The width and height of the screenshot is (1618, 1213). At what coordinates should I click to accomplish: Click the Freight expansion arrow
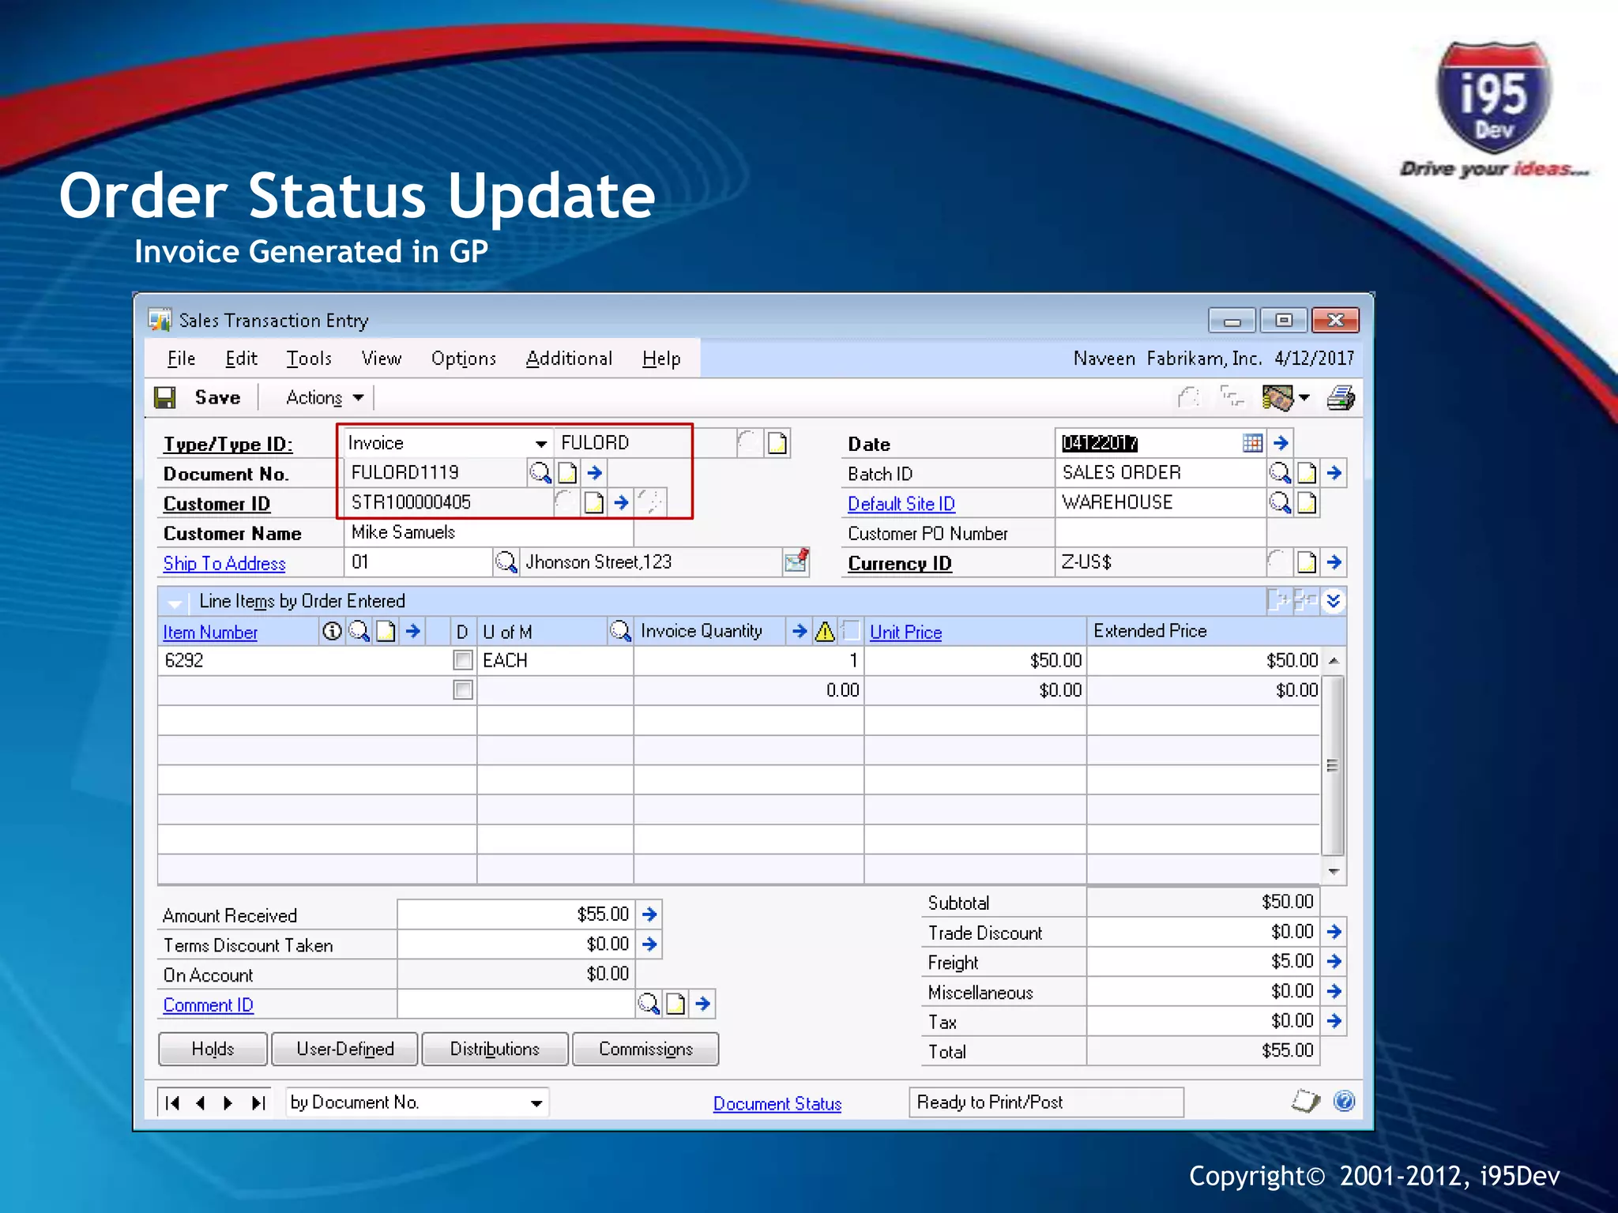[1334, 961]
